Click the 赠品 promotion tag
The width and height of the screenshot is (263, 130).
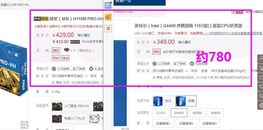coord(56,50)
